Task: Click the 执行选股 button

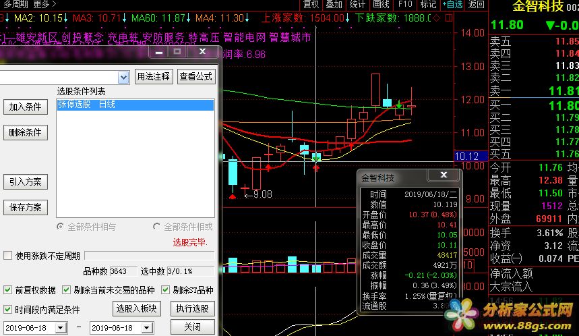Action: pyautogui.click(x=192, y=308)
